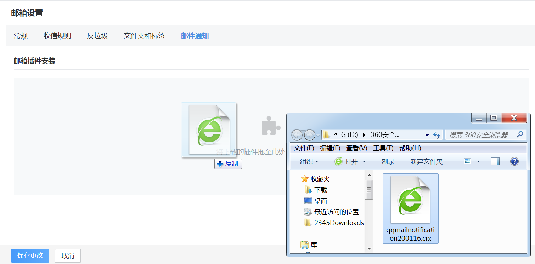Minimize the Explorer window
Screen dimensions: 535x264
[479, 118]
